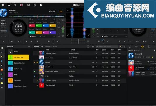Select the Modern Rap category
Image resolution: width=156 pixels, height=106 pixels.
click(18, 69)
